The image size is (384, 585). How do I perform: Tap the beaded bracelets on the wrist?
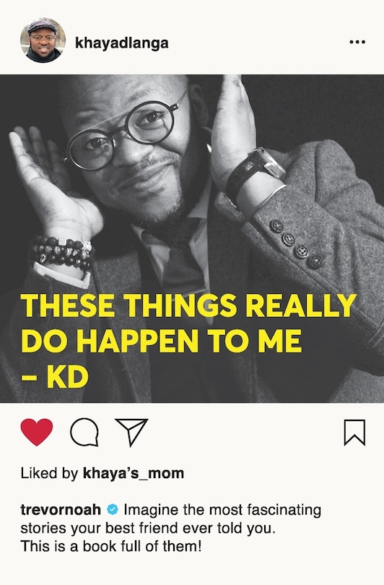63,253
